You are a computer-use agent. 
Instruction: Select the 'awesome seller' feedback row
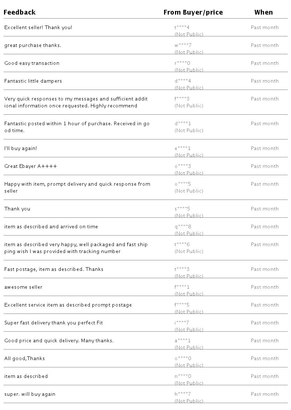[x=23, y=287]
